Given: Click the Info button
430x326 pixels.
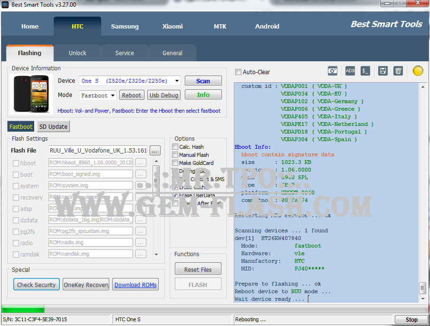Looking at the screenshot, I should (203, 95).
